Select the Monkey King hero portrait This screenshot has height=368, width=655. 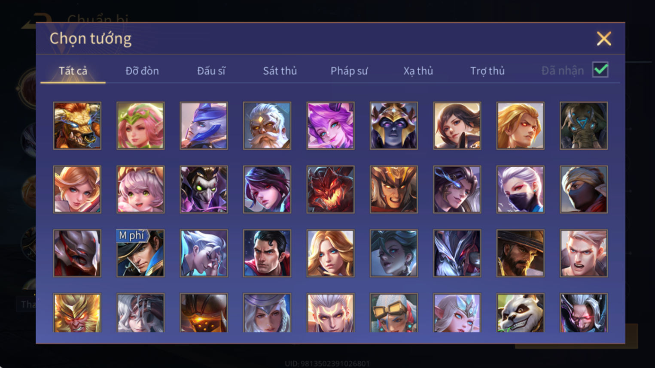coord(77,313)
